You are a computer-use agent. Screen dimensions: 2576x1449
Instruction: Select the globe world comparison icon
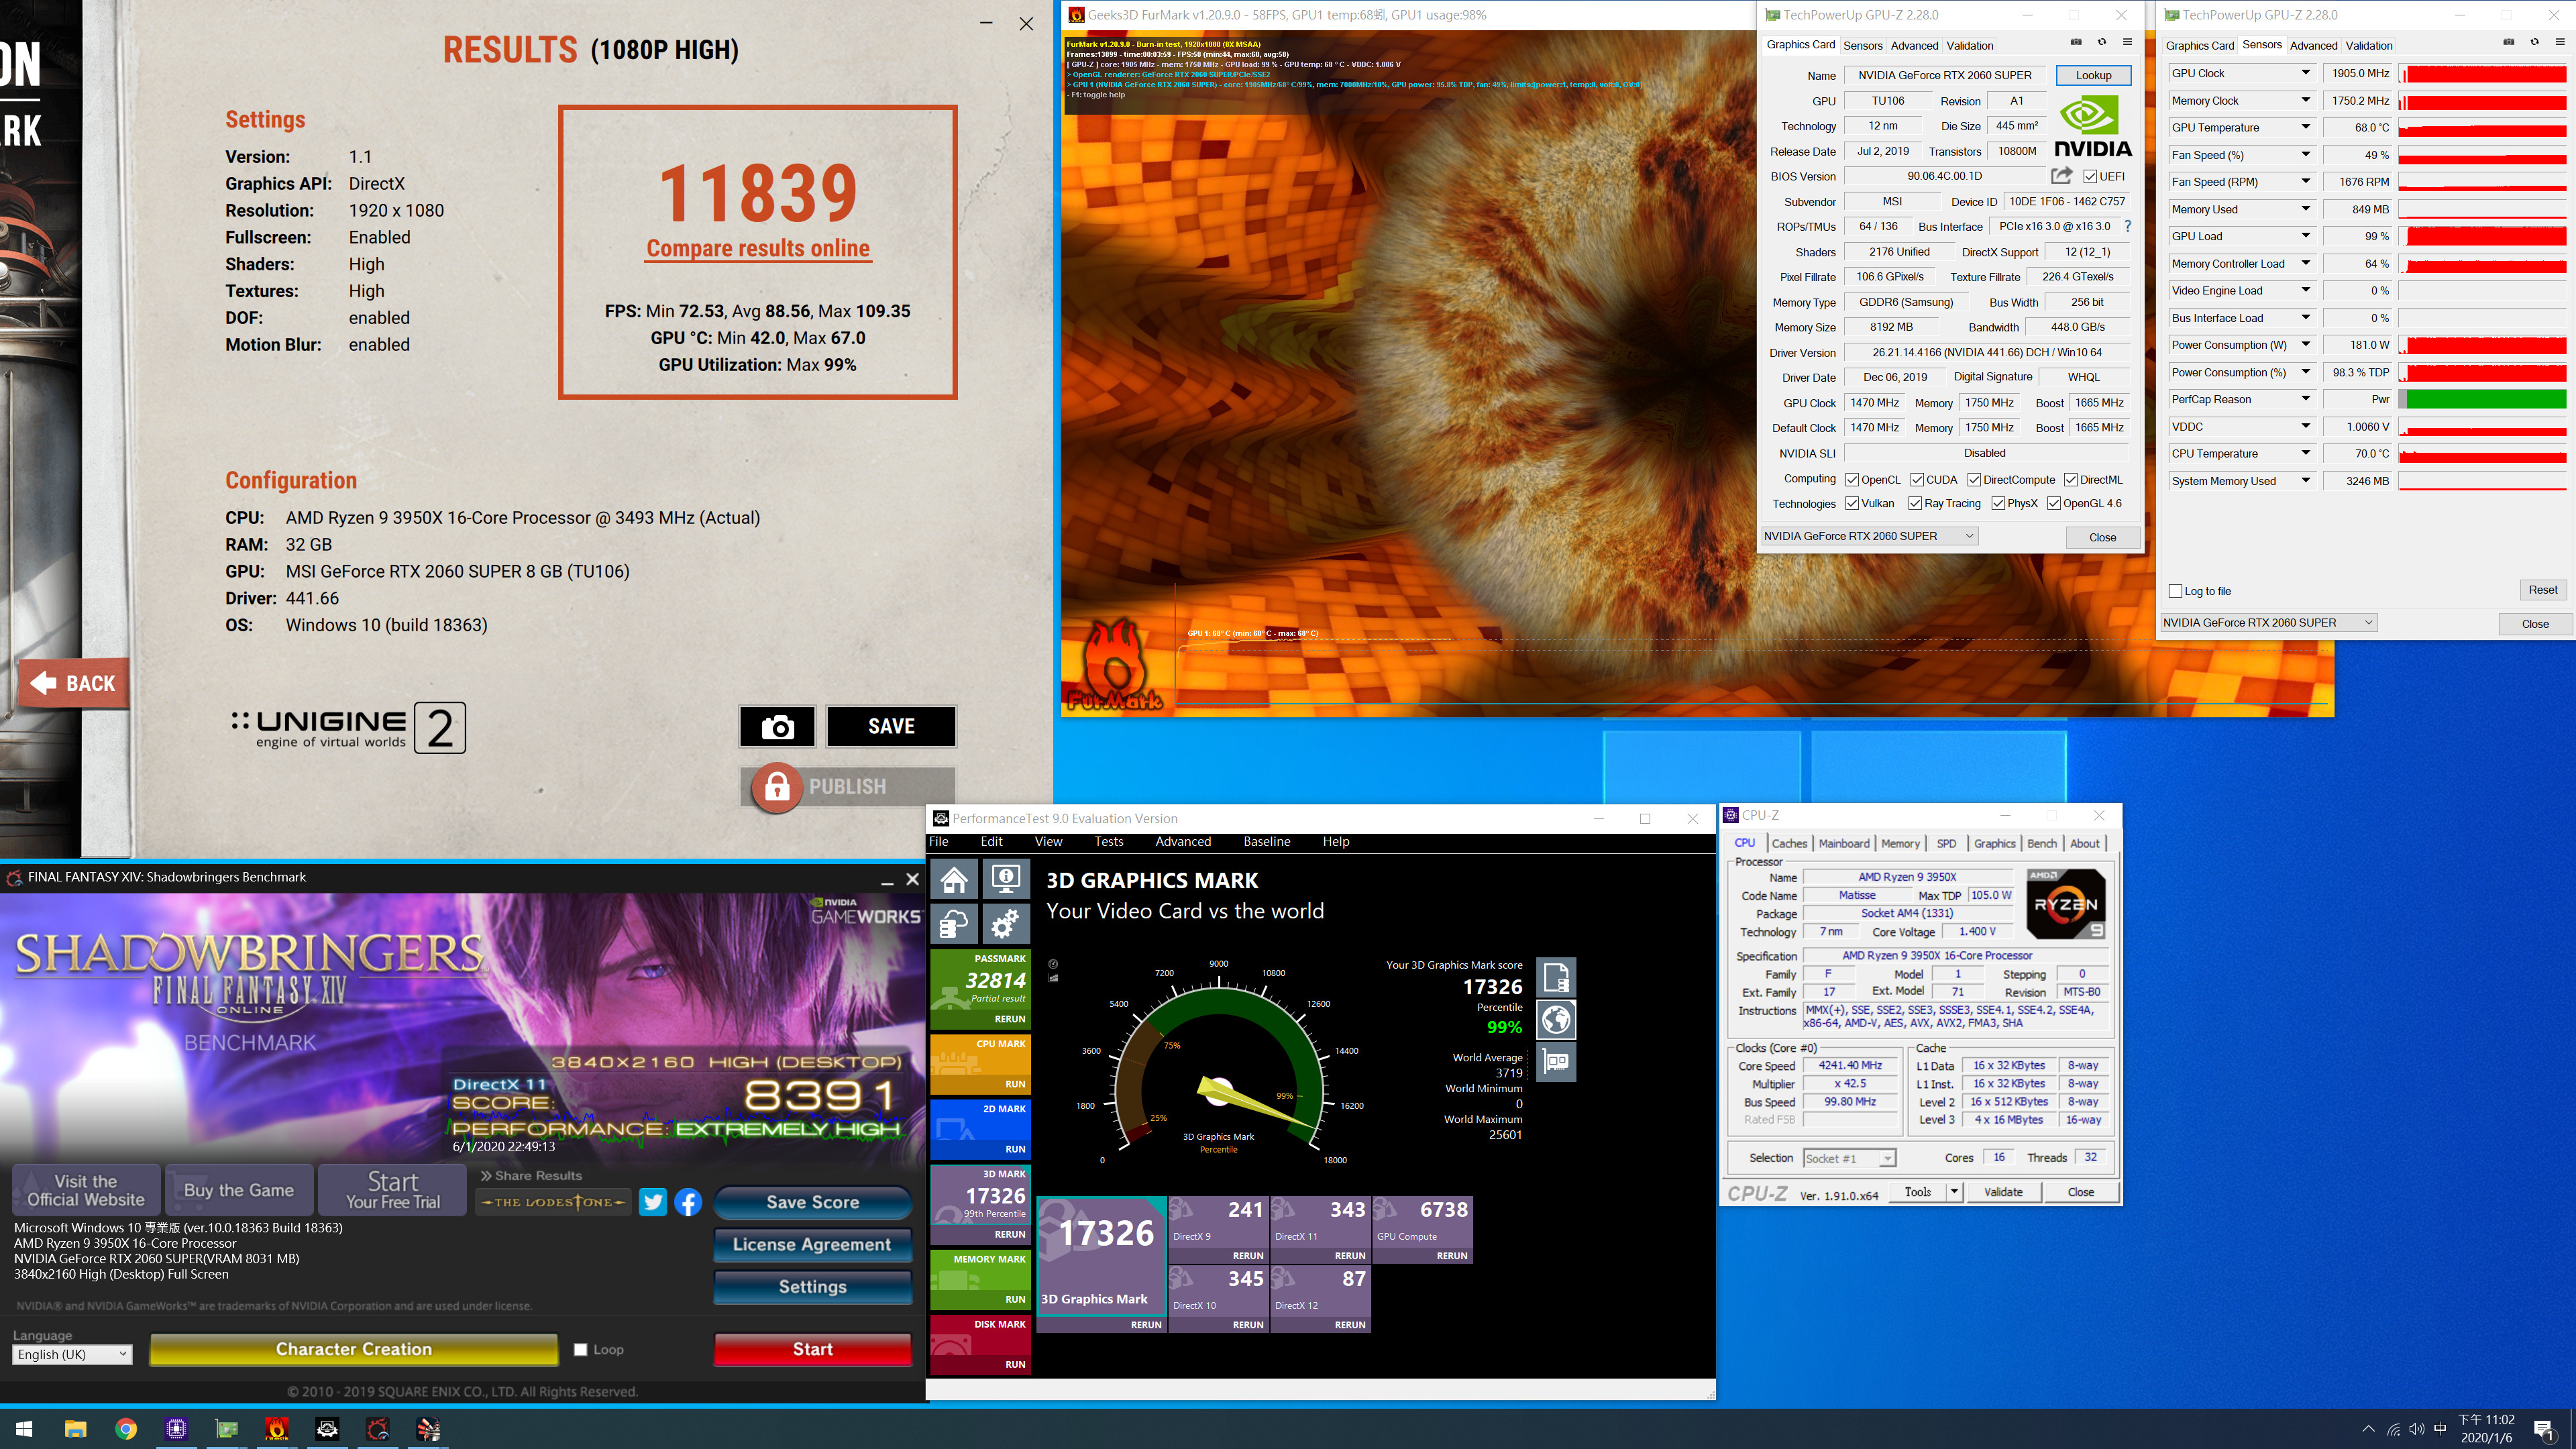pos(1556,1019)
